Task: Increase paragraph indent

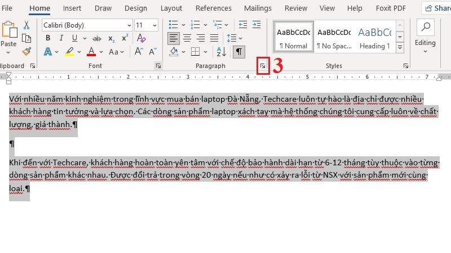Action: (257, 25)
